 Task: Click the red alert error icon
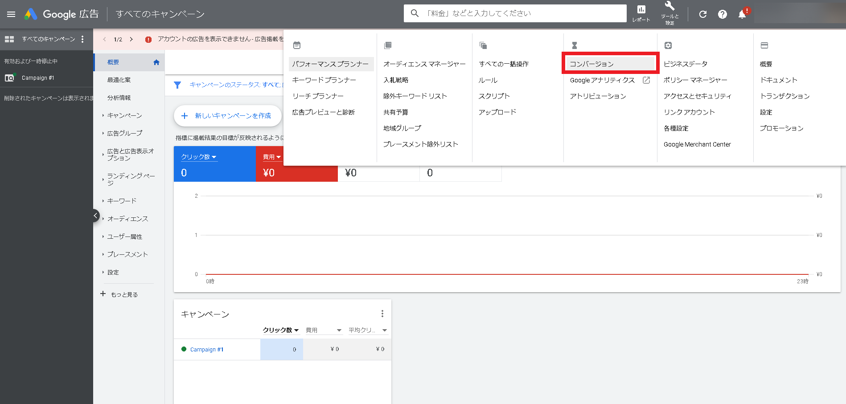[x=148, y=39]
